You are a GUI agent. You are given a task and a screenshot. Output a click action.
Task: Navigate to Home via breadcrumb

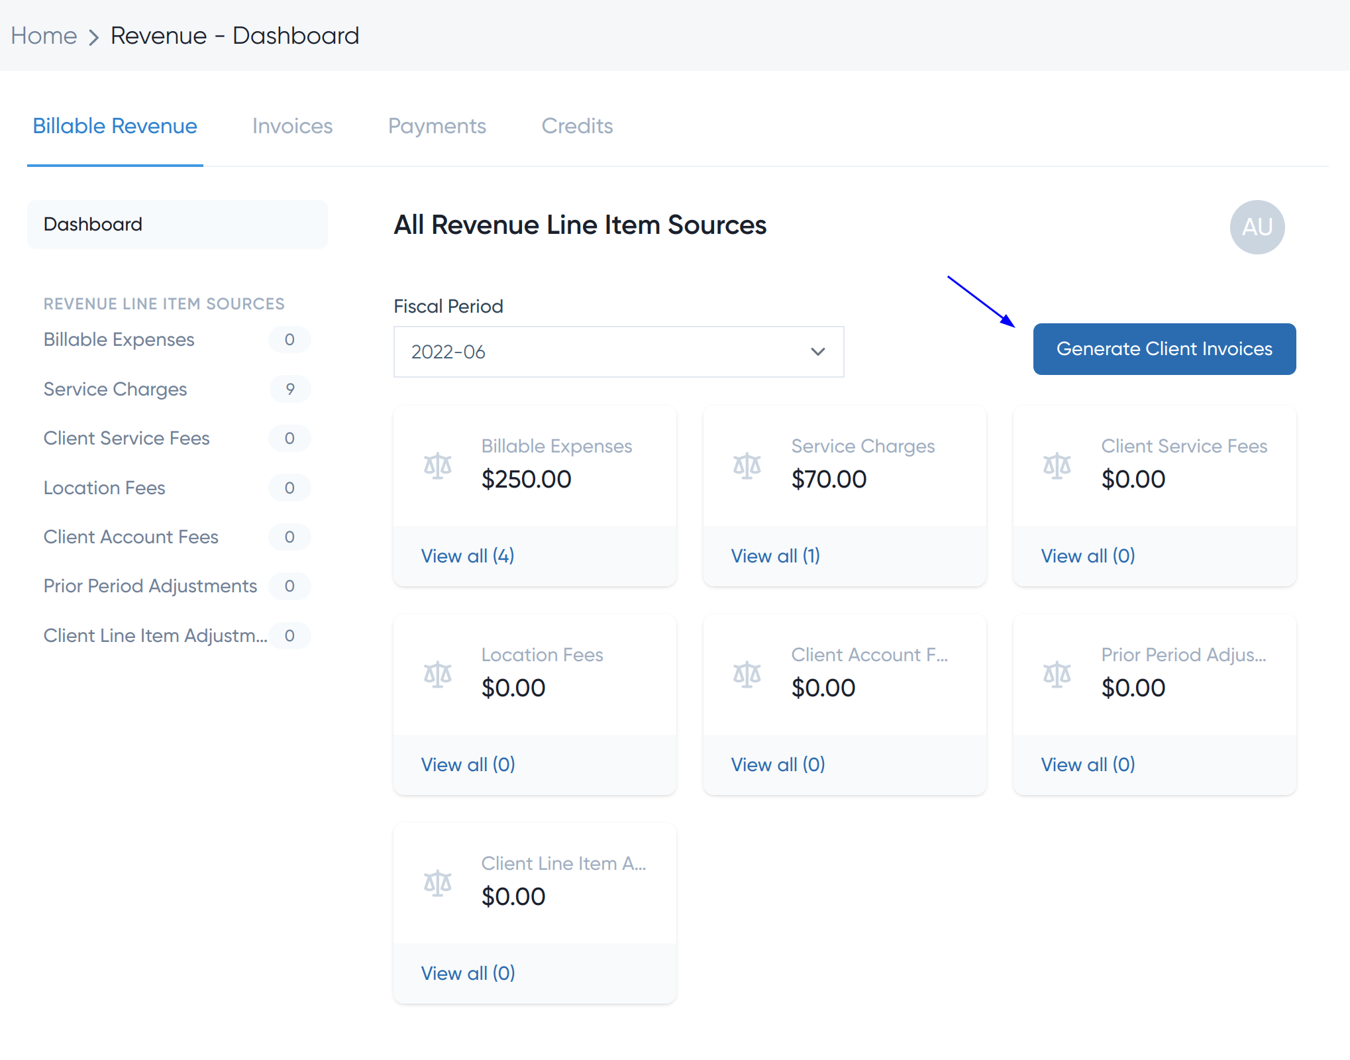tap(44, 35)
